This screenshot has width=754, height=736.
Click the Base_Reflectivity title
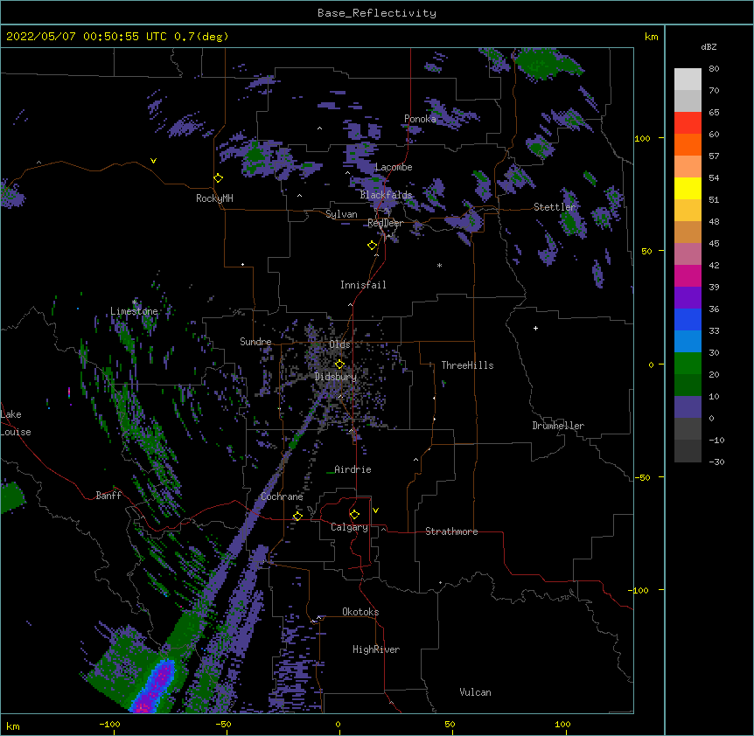(377, 13)
